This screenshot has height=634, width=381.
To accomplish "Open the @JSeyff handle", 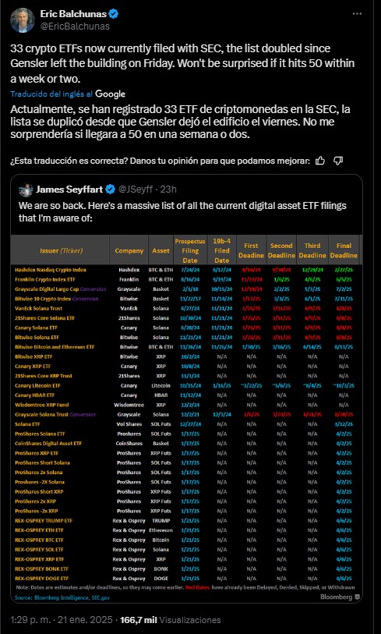I will click(136, 189).
